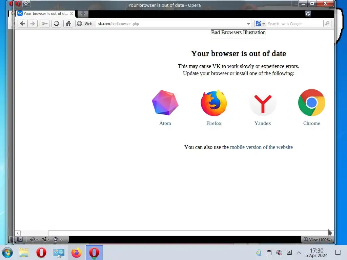Viewport: 347px width, 260px height.
Task: Go back with the Back arrow button
Action: click(x=23, y=23)
